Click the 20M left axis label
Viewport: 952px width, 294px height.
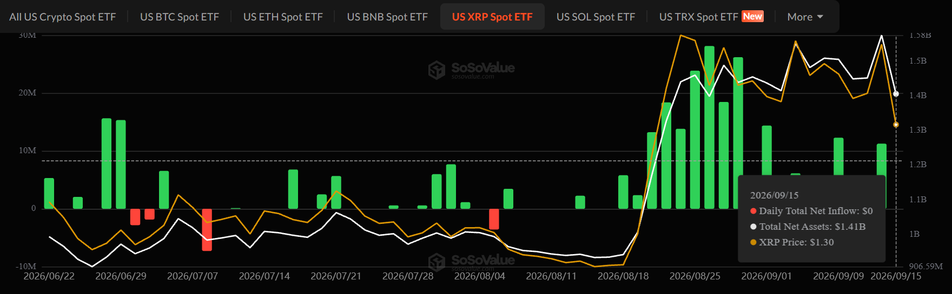click(28, 93)
